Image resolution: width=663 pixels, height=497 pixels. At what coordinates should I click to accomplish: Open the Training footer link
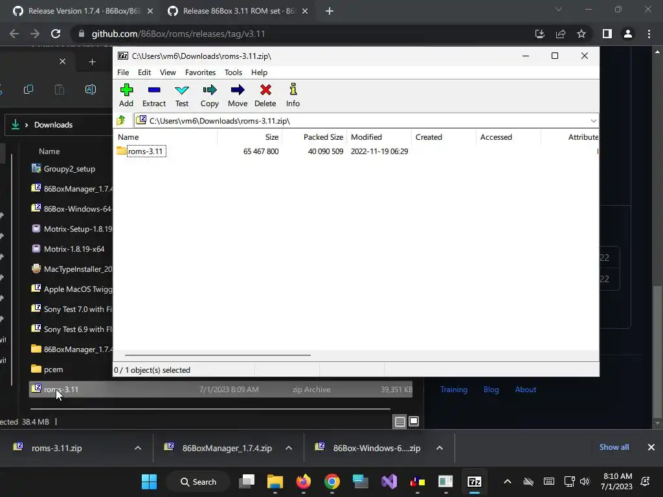point(454,389)
